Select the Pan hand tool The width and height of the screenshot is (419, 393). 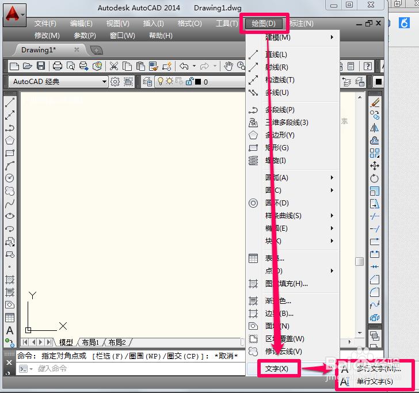228,66
